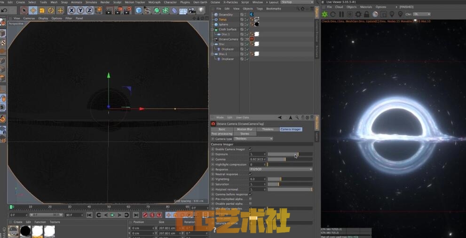Image resolution: width=466 pixels, height=238 pixels.
Task: Select the Rotate tool in top toolbar
Action: 51,11
